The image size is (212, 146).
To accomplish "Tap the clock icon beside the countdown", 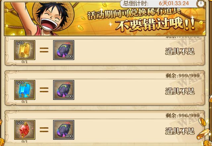I will point(201,4).
